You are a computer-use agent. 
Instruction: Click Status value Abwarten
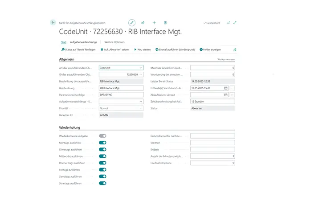click(x=213, y=108)
